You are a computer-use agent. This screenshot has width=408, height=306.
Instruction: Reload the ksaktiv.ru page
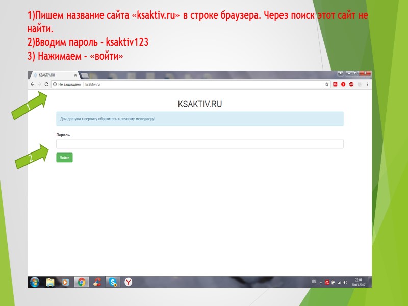tap(46, 84)
